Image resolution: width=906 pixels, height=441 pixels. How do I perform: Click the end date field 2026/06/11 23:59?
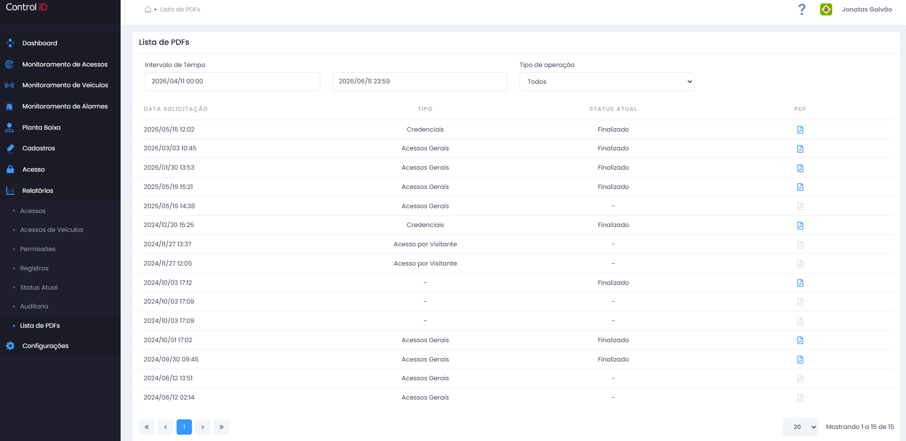[x=420, y=81]
